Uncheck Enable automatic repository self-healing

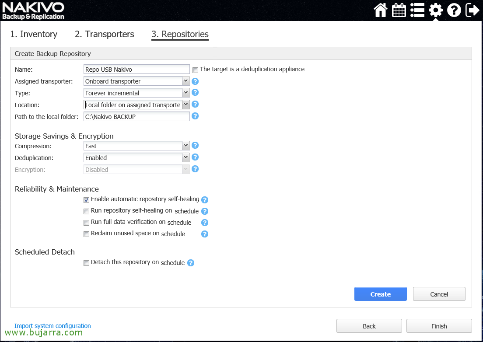click(x=86, y=200)
